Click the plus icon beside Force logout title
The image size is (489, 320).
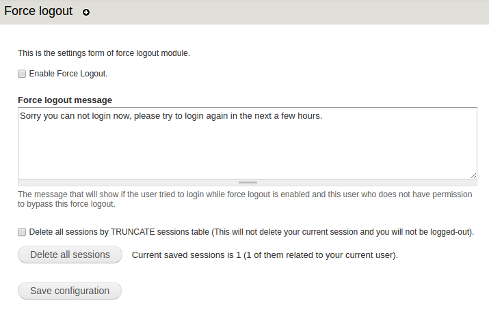(x=86, y=13)
